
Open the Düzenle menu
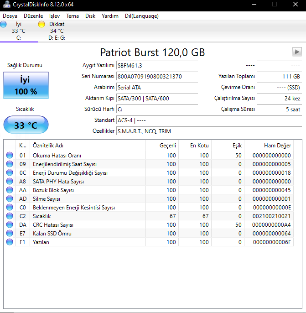(x=33, y=16)
